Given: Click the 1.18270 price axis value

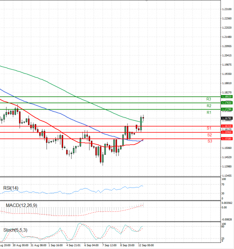Looking at the screenshot, I should 227,92.
